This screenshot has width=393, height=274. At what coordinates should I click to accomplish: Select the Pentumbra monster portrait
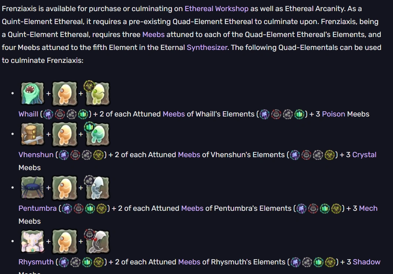click(33, 188)
